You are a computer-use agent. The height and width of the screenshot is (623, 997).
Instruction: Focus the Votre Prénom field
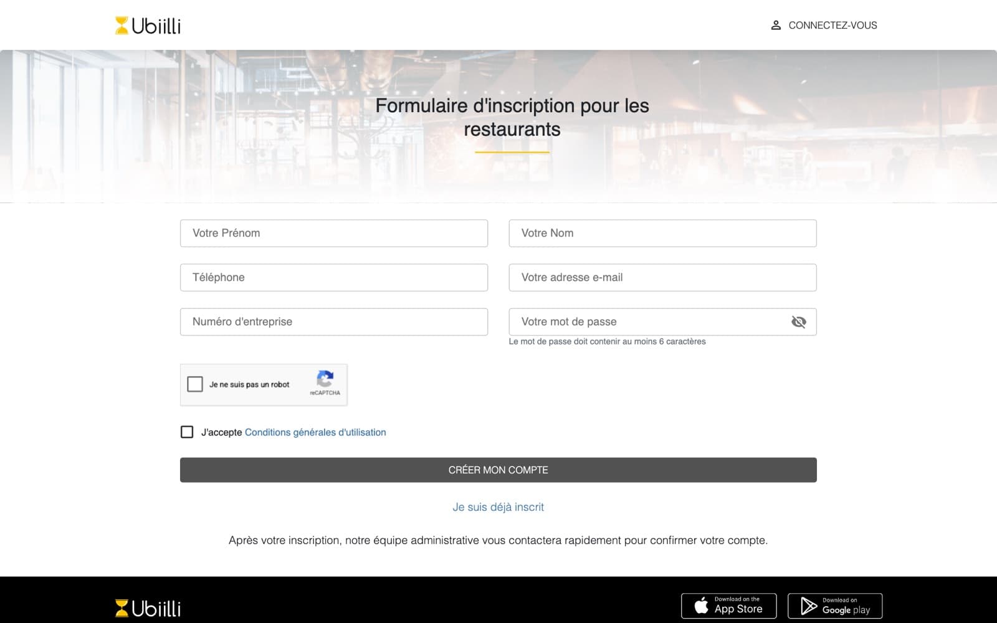point(334,233)
